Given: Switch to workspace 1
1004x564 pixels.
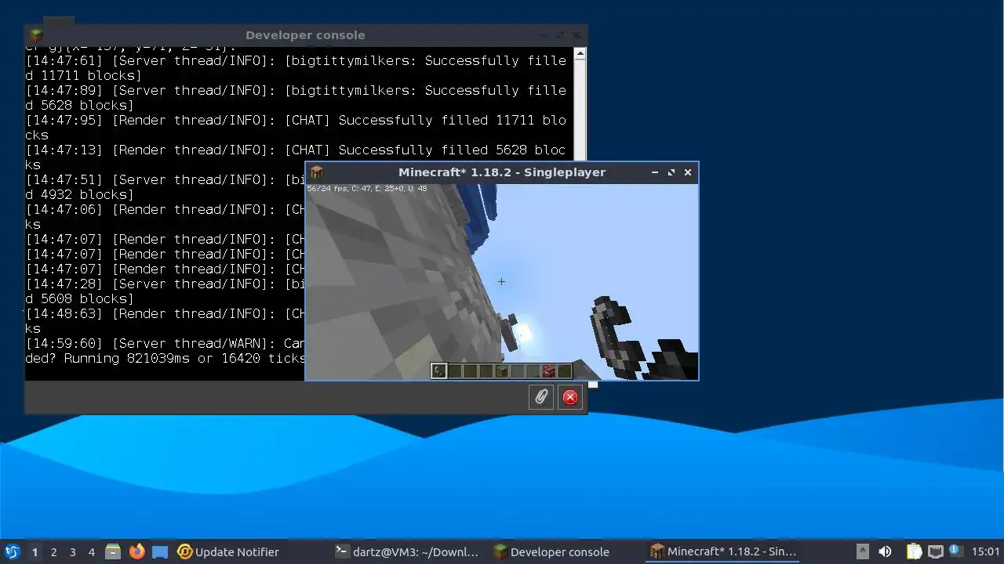Looking at the screenshot, I should point(35,551).
